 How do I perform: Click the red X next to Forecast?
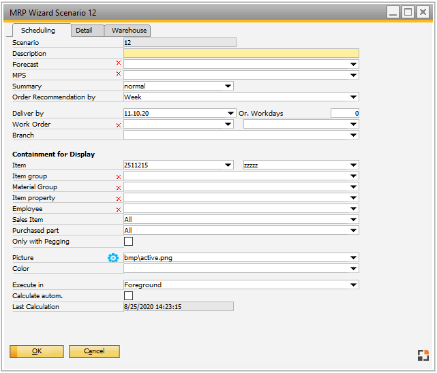(x=118, y=64)
